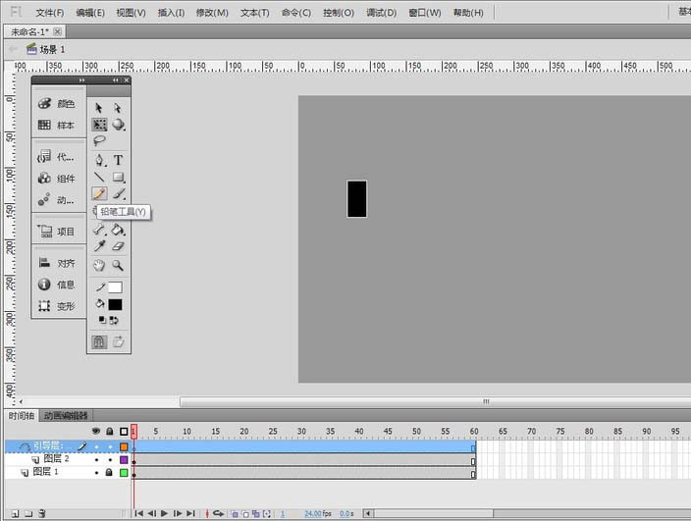This screenshot has width=691, height=521.
Task: Switch to the 动画编辑器 tab
Action: (x=65, y=416)
